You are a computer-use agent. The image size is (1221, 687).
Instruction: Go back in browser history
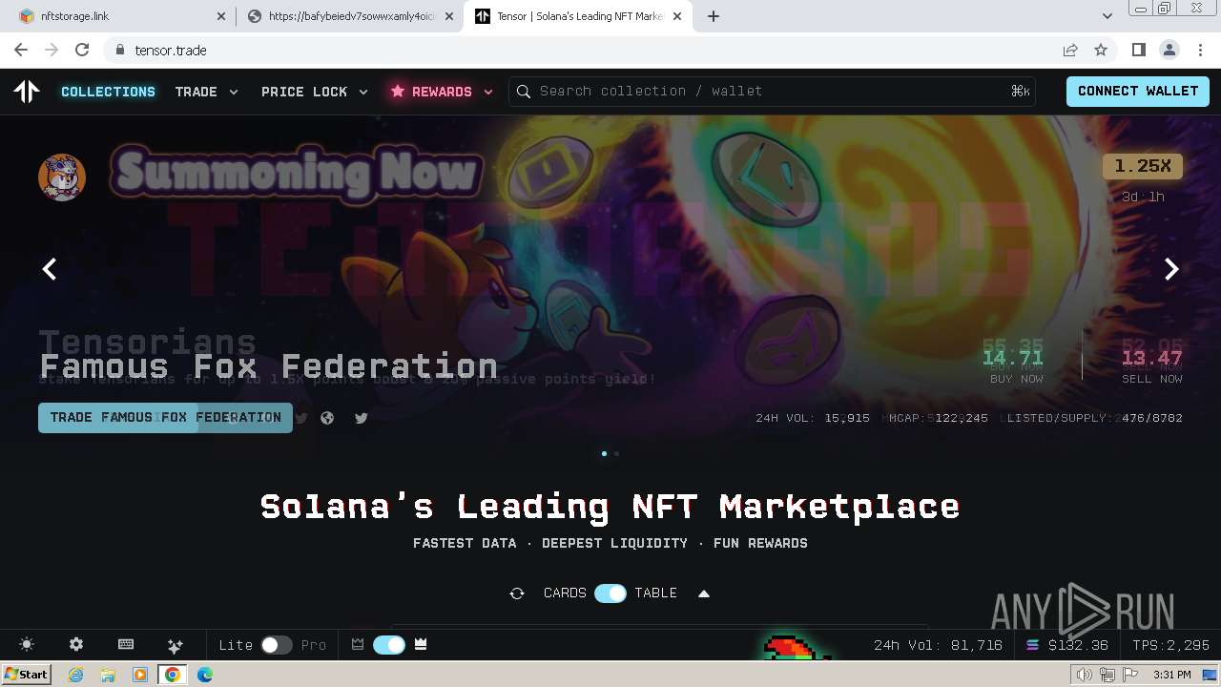tap(21, 50)
